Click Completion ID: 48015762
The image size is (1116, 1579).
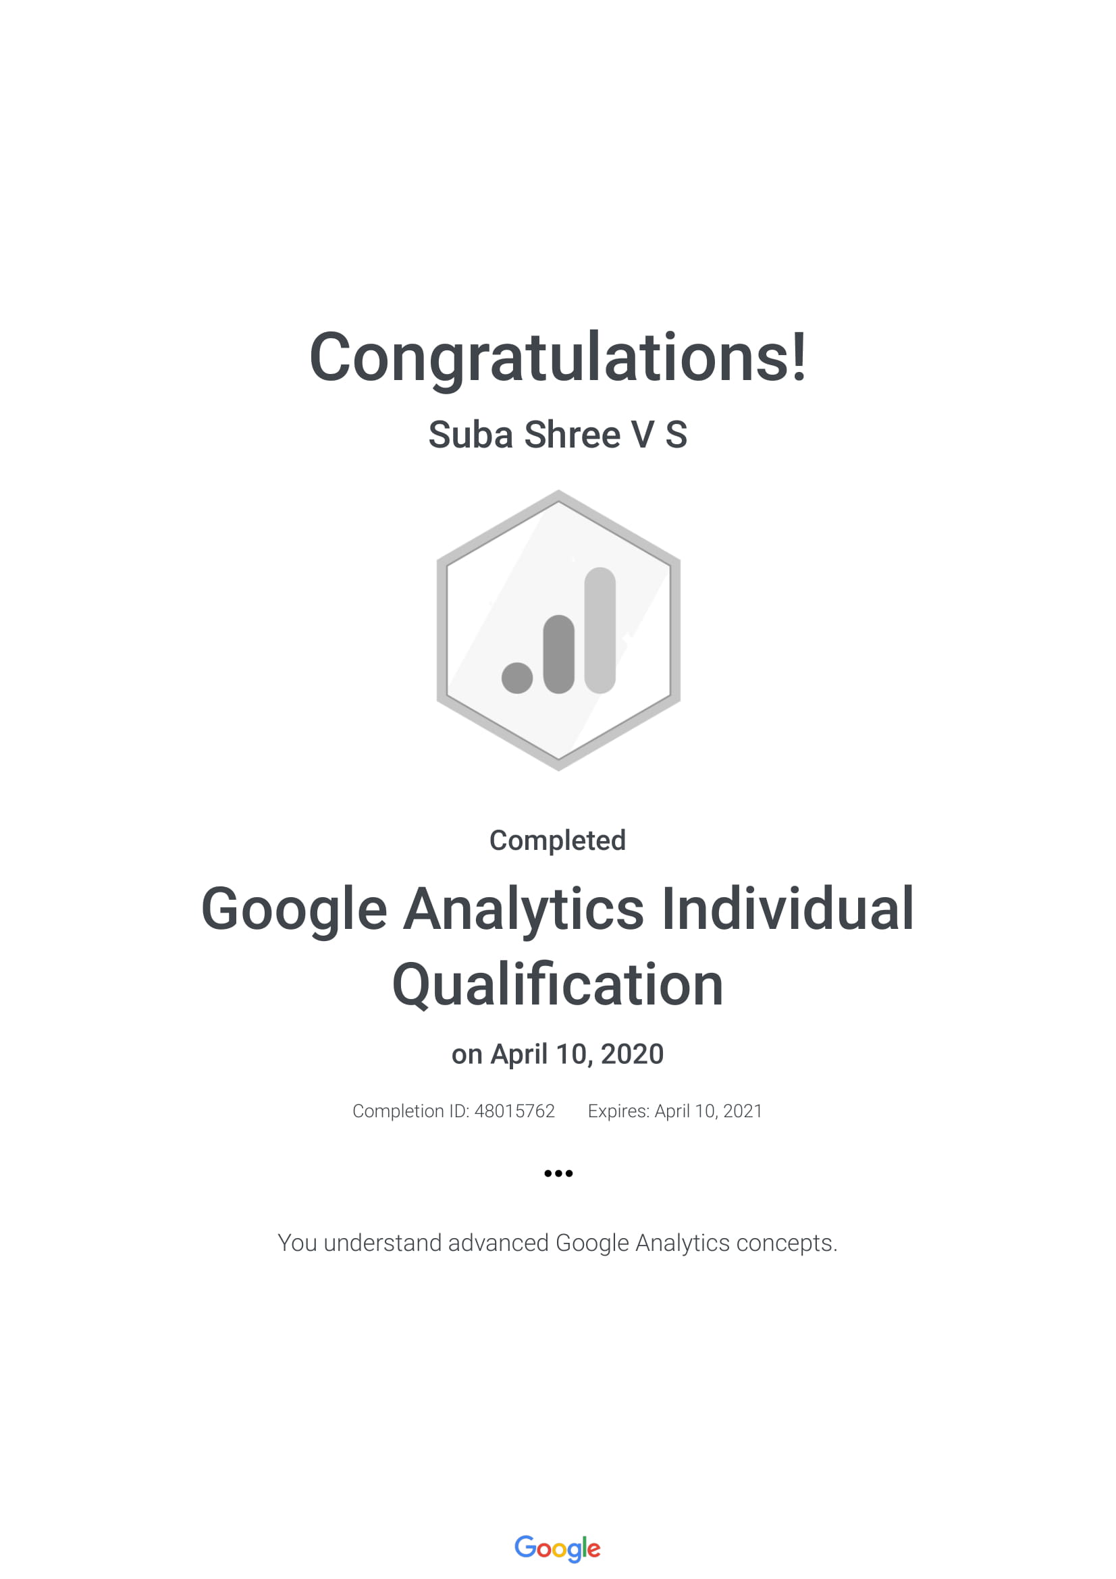point(453,1111)
